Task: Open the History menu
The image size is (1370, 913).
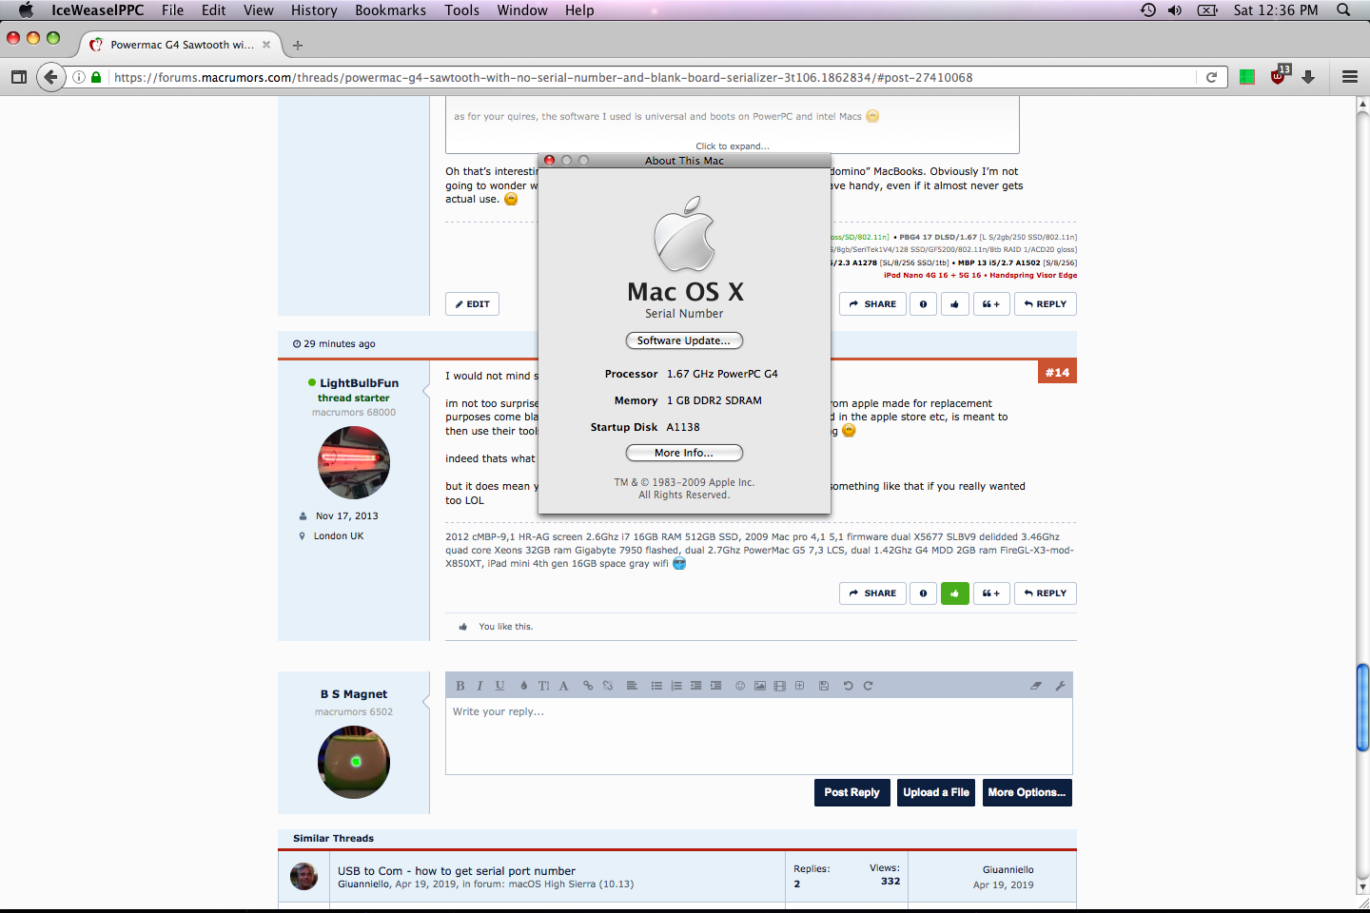Action: [x=314, y=10]
